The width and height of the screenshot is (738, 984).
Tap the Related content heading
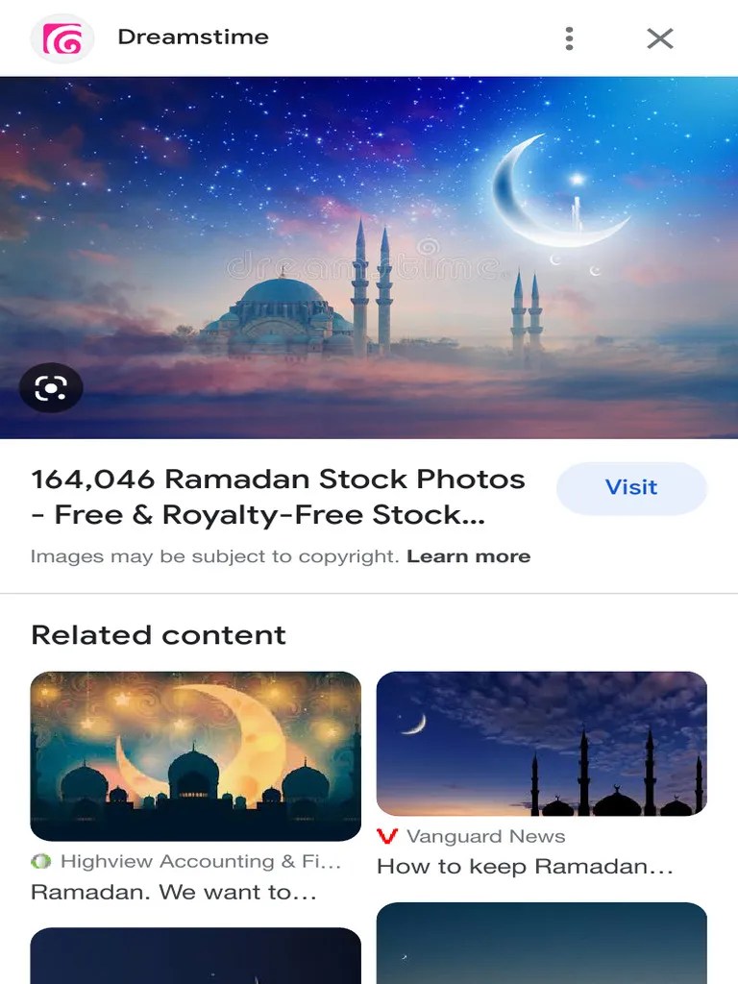(159, 634)
